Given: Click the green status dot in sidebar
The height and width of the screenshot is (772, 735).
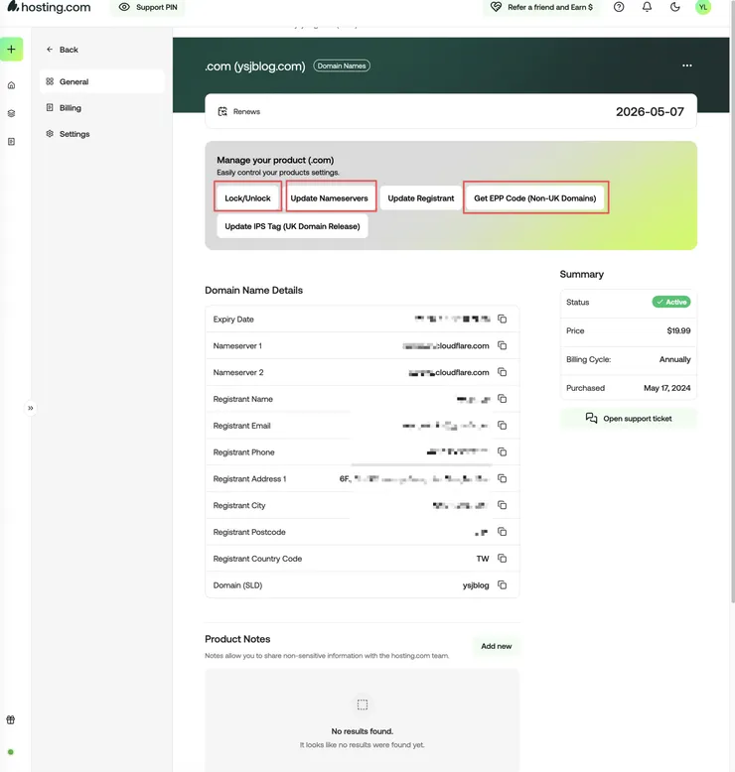Looking at the screenshot, I should tap(11, 752).
